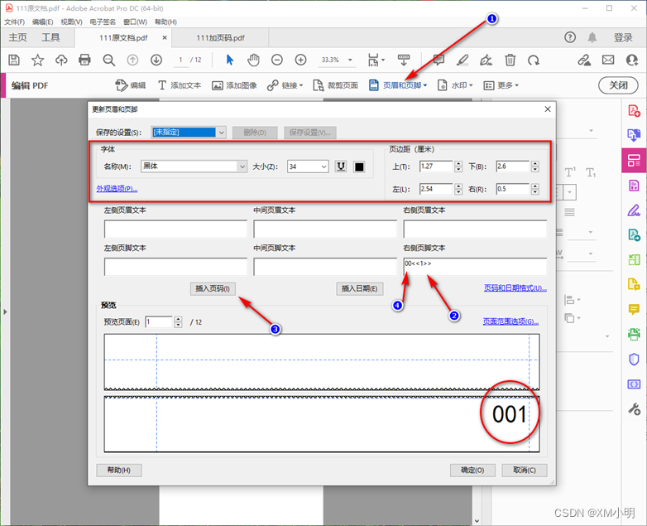The image size is (647, 526).
Task: Click the Delete trash icon
Action: (510, 60)
